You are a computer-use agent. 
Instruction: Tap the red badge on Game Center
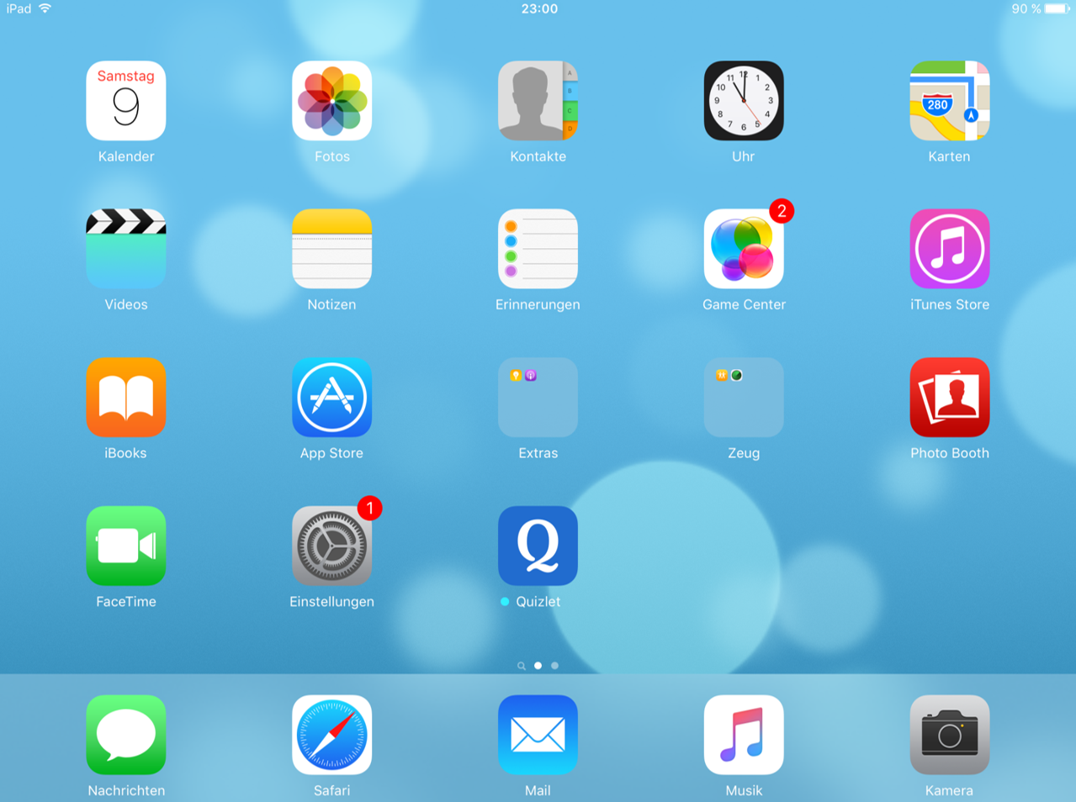[782, 211]
